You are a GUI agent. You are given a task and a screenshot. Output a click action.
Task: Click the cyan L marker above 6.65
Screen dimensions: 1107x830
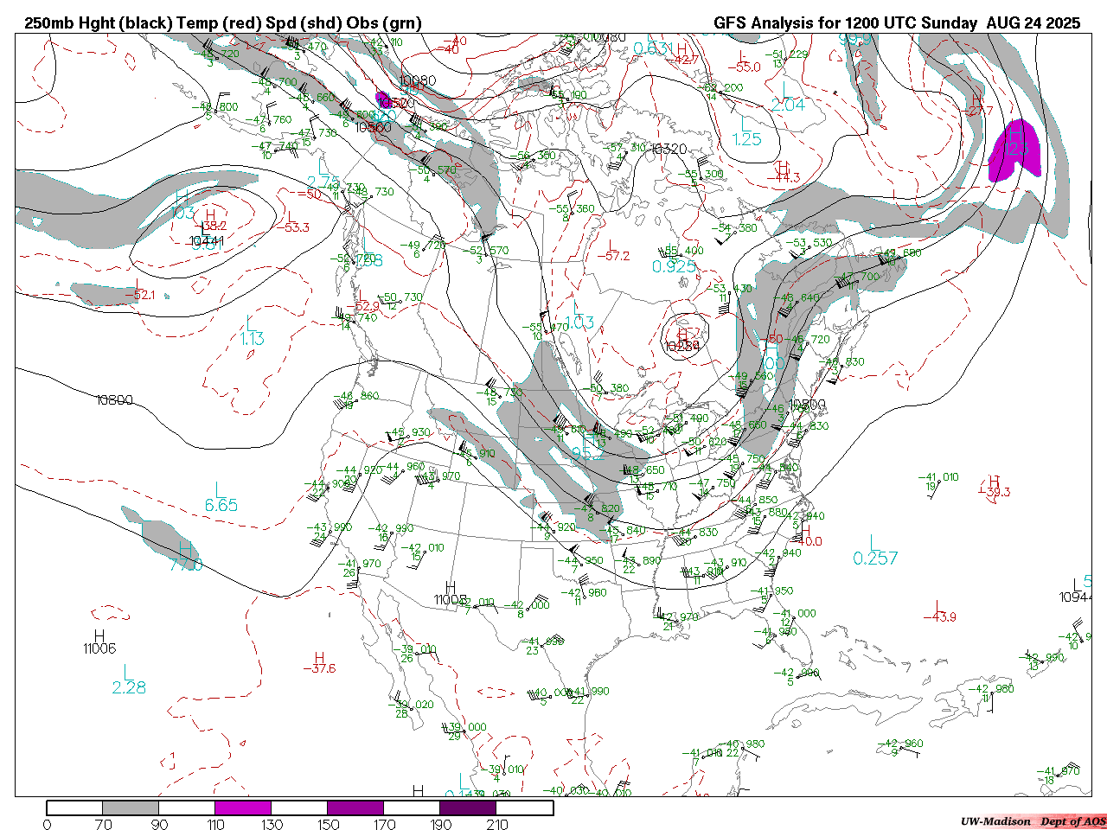[221, 490]
